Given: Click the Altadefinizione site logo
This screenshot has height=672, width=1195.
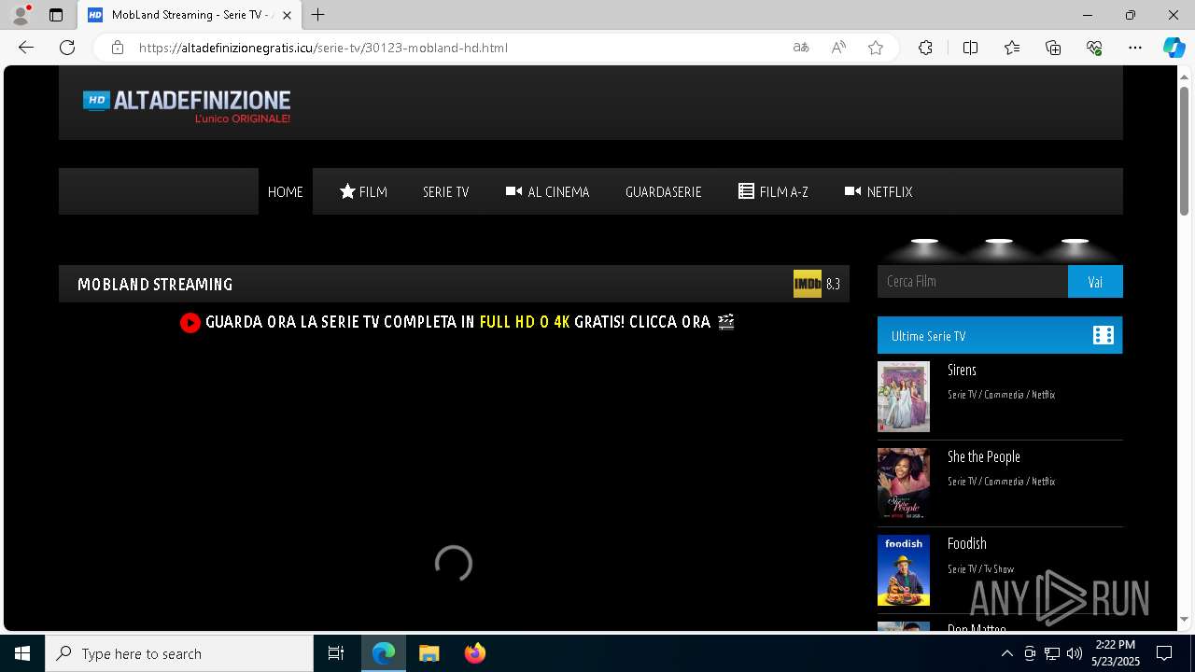Looking at the screenshot, I should point(187,106).
